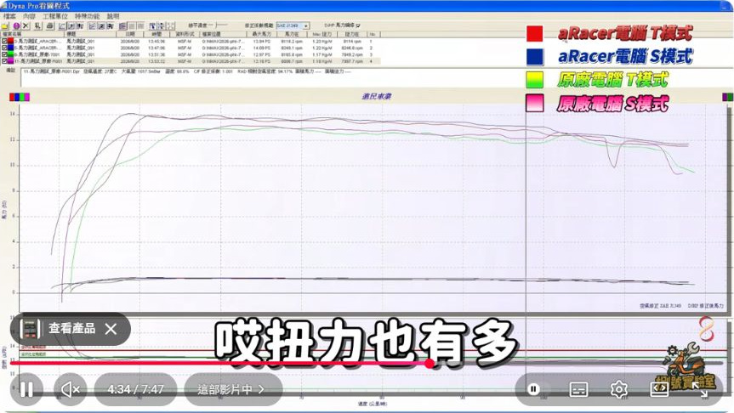Click the magenta run color swatch
This screenshot has height=413, width=734.
click(x=10, y=61)
